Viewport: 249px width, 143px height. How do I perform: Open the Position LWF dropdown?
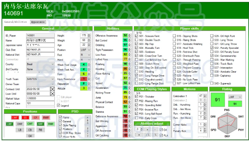[86, 50]
